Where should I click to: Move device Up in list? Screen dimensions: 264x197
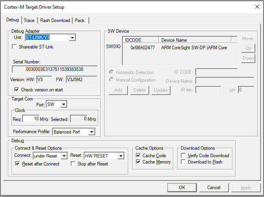(248, 48)
